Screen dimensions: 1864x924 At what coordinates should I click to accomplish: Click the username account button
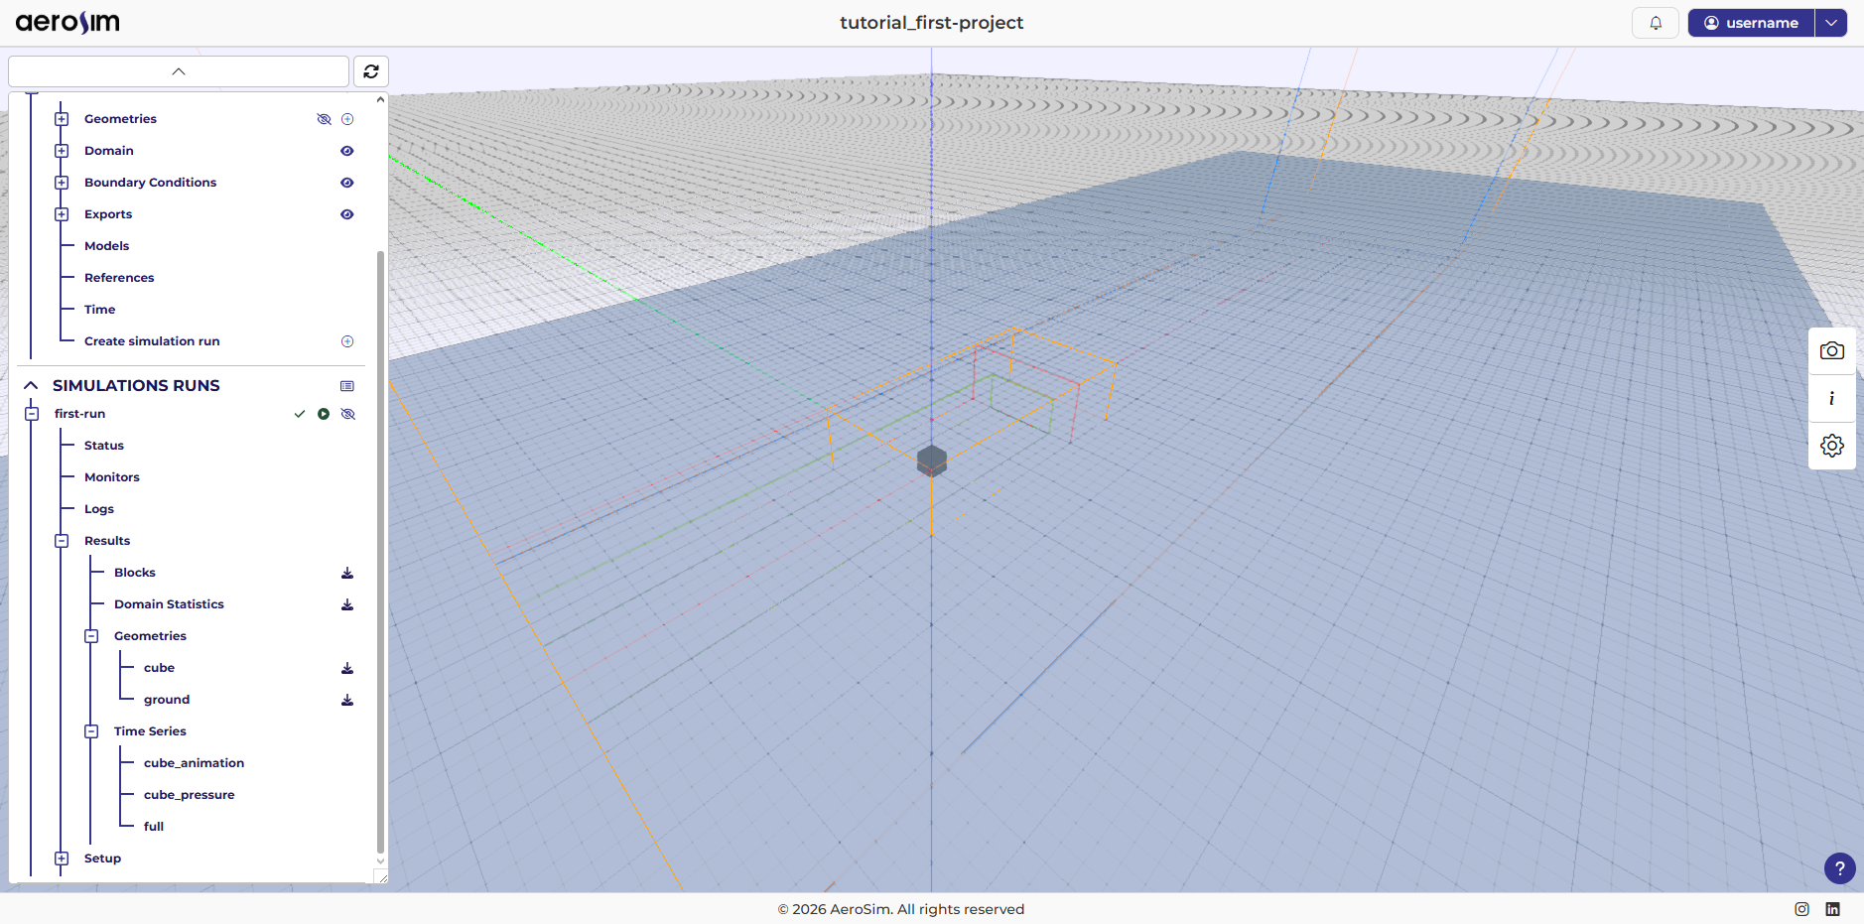(x=1751, y=23)
